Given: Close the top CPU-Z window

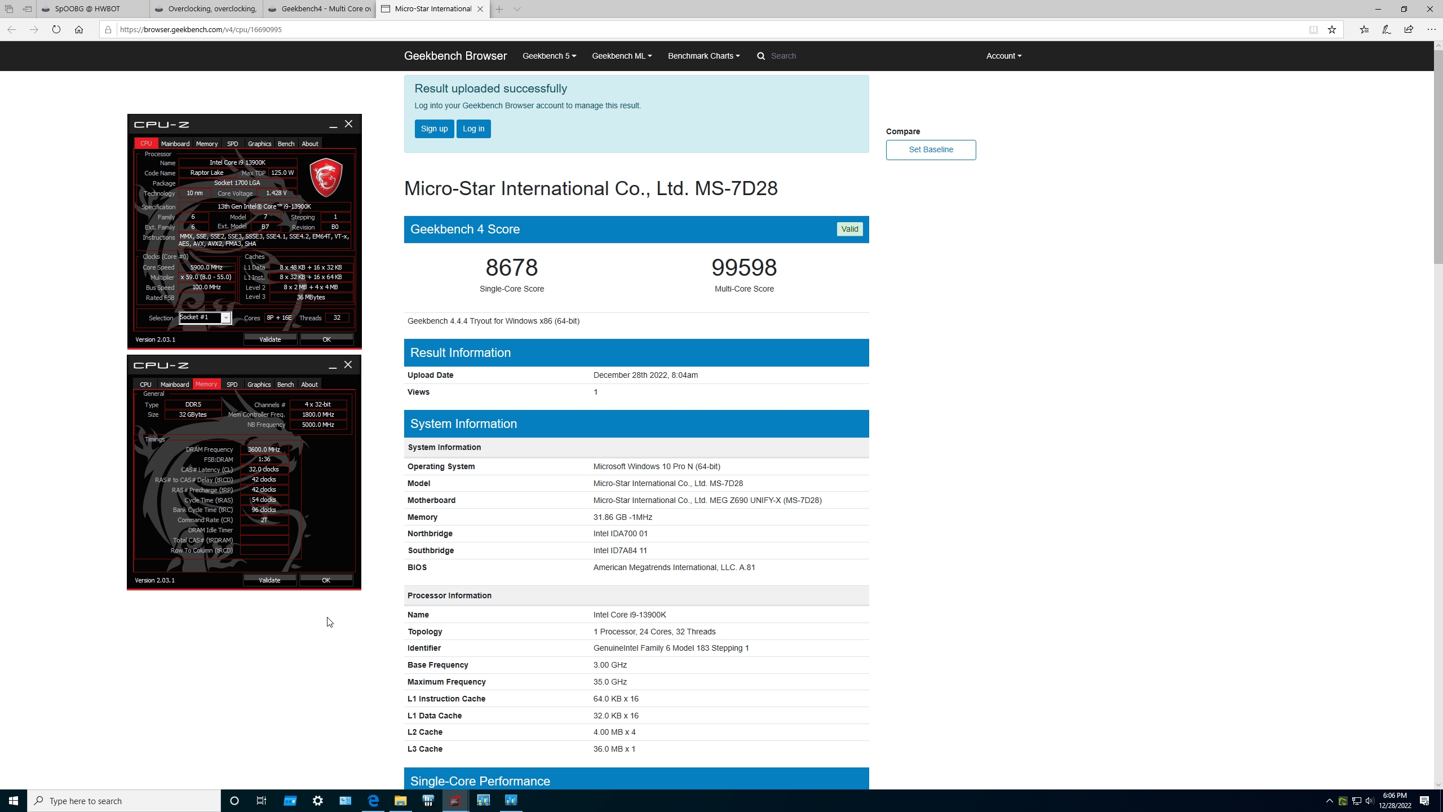Looking at the screenshot, I should click(349, 124).
